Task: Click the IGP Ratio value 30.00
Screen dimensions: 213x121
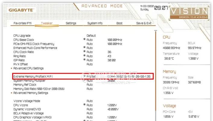Action: (112, 60)
